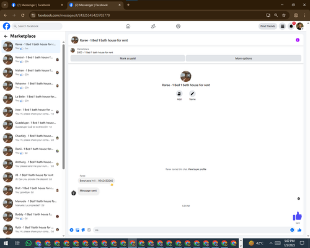Open install app icon in address bar
Viewport: 310px width, 248px height.
pos(268,15)
